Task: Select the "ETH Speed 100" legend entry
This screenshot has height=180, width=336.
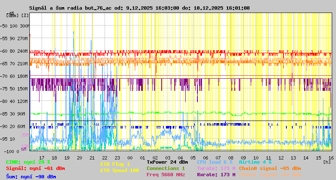Action: tap(119, 170)
